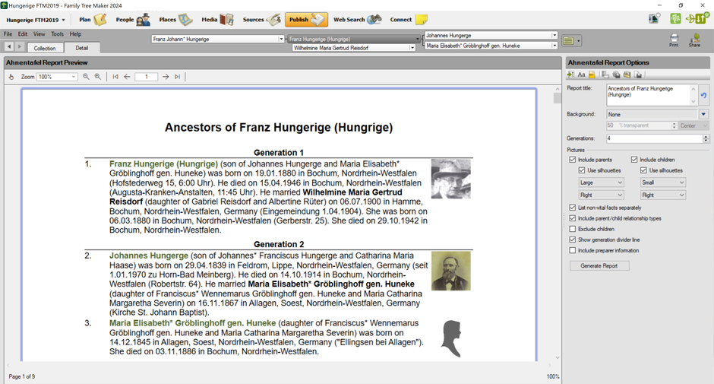Click Franz Hungerige's portrait photo
This screenshot has height=384, width=714.
pos(450,179)
